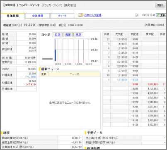Image resolution: width=167 pixels, height=150 pixels.
Task: Open the お気に入り登録 link
Action: click(93, 15)
